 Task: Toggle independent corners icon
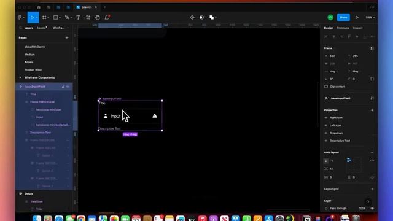pos(372,79)
